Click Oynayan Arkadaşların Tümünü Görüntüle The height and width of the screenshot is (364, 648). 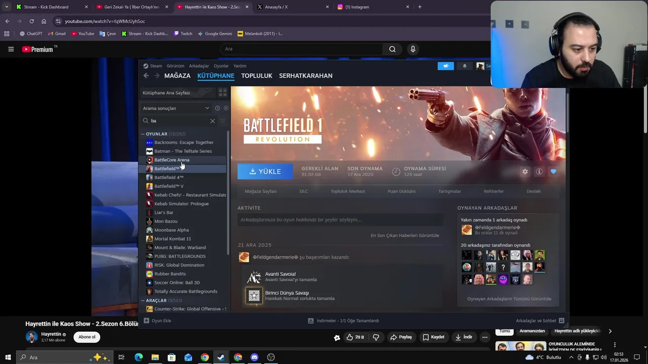tap(509, 299)
